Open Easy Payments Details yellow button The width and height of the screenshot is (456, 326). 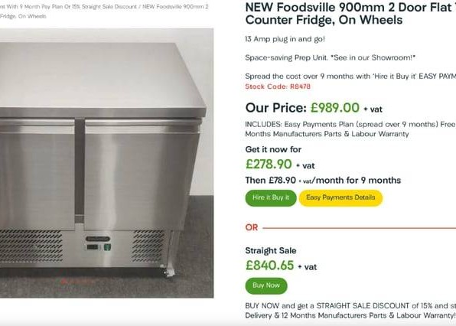[x=340, y=198]
